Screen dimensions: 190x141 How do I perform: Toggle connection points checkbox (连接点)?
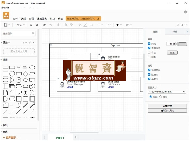click(x=149, y=74)
